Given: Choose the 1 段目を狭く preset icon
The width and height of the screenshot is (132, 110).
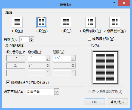Looking at the screenshot, I should pos(90,22).
